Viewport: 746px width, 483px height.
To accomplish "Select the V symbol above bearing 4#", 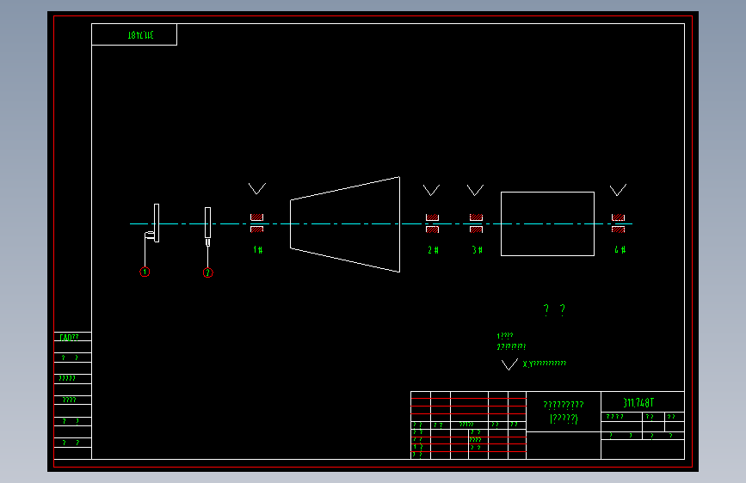I will click(618, 190).
